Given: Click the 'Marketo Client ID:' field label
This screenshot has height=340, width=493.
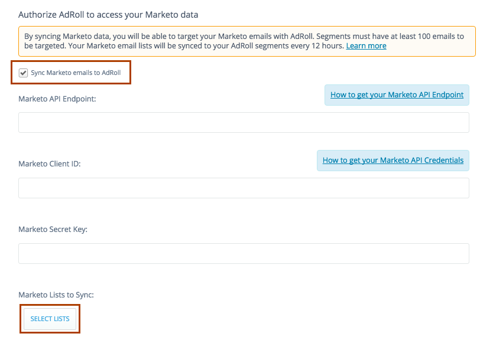Looking at the screenshot, I should [x=50, y=164].
